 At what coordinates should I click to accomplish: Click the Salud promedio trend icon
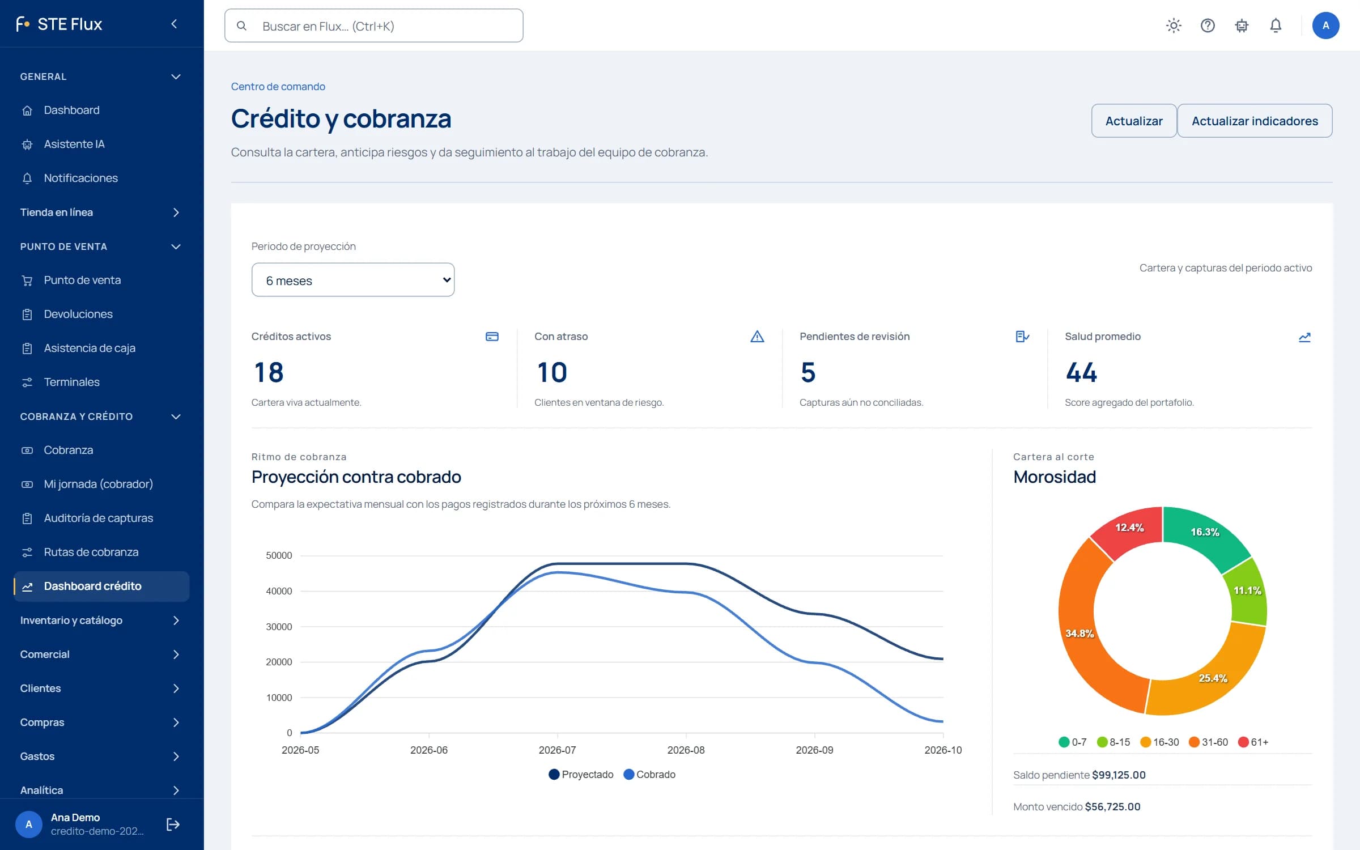[1304, 337]
